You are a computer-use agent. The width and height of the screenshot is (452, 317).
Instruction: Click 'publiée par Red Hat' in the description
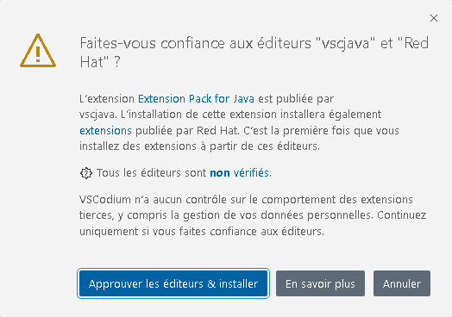187,131
